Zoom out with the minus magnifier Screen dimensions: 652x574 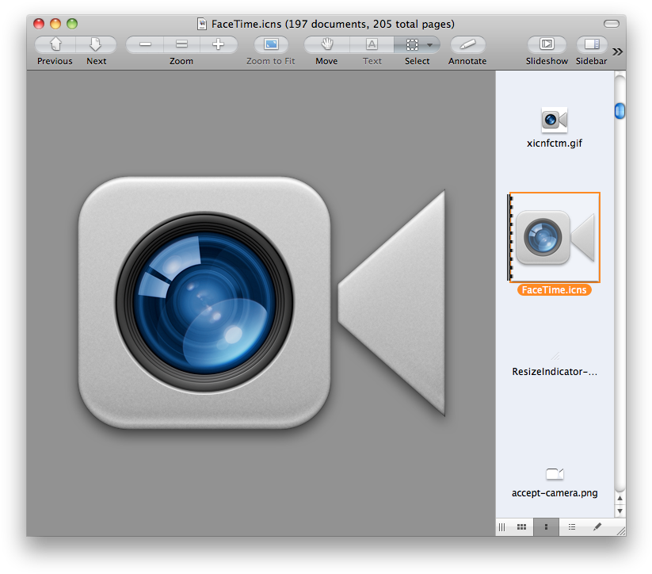tap(143, 44)
